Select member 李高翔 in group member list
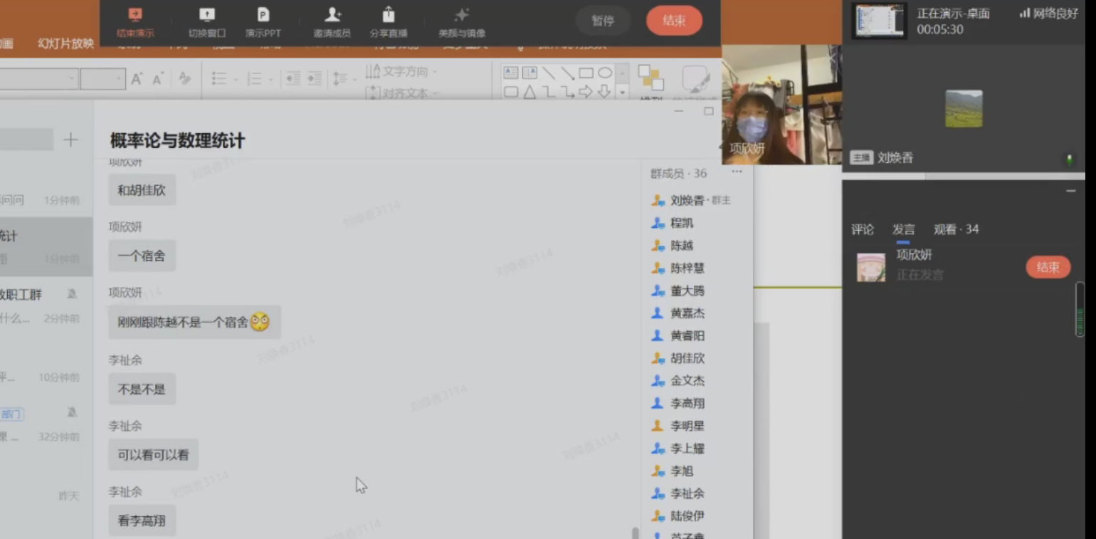Image resolution: width=1096 pixels, height=539 pixels. coord(687,404)
